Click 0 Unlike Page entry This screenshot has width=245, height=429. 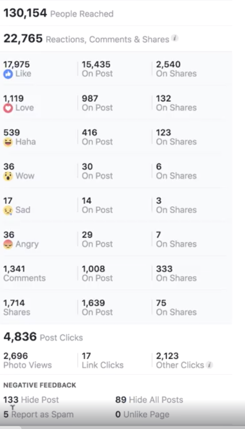pyautogui.click(x=142, y=414)
